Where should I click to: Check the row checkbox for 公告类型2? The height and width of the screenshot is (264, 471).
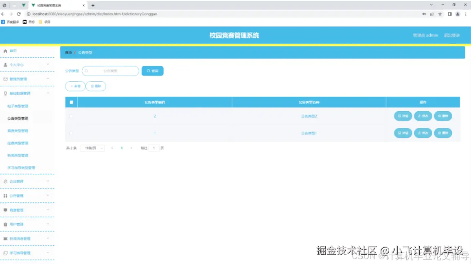pos(71,116)
